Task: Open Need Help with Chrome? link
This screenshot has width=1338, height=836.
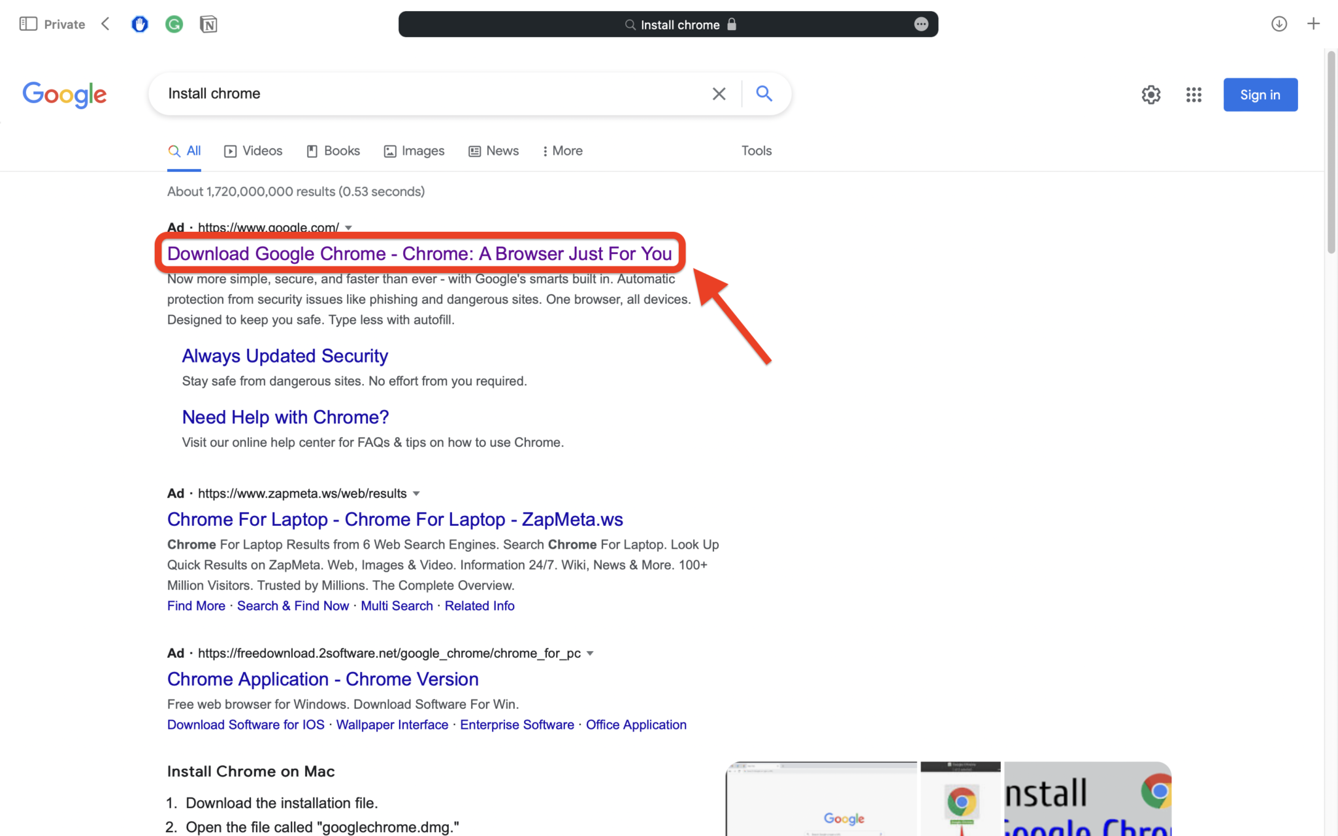Action: pos(286,417)
